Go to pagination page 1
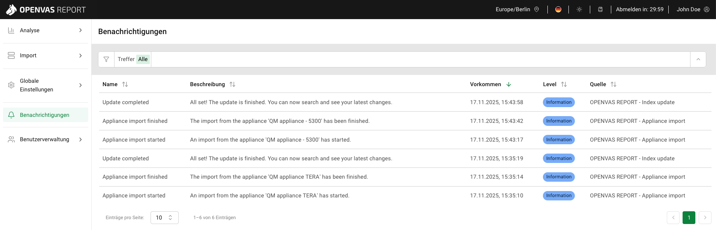This screenshot has width=716, height=230. [689, 218]
